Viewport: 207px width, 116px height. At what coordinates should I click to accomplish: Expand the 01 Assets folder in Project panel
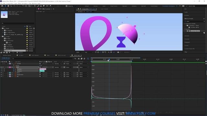pos(1,28)
